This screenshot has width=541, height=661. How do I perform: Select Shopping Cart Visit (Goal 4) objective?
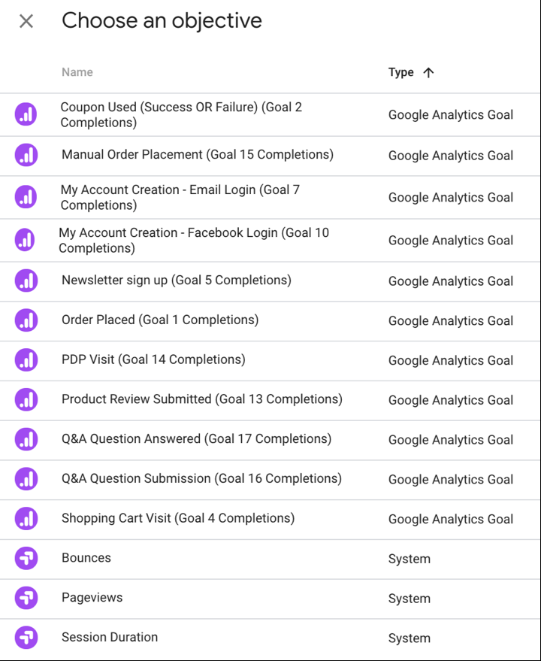click(x=178, y=519)
